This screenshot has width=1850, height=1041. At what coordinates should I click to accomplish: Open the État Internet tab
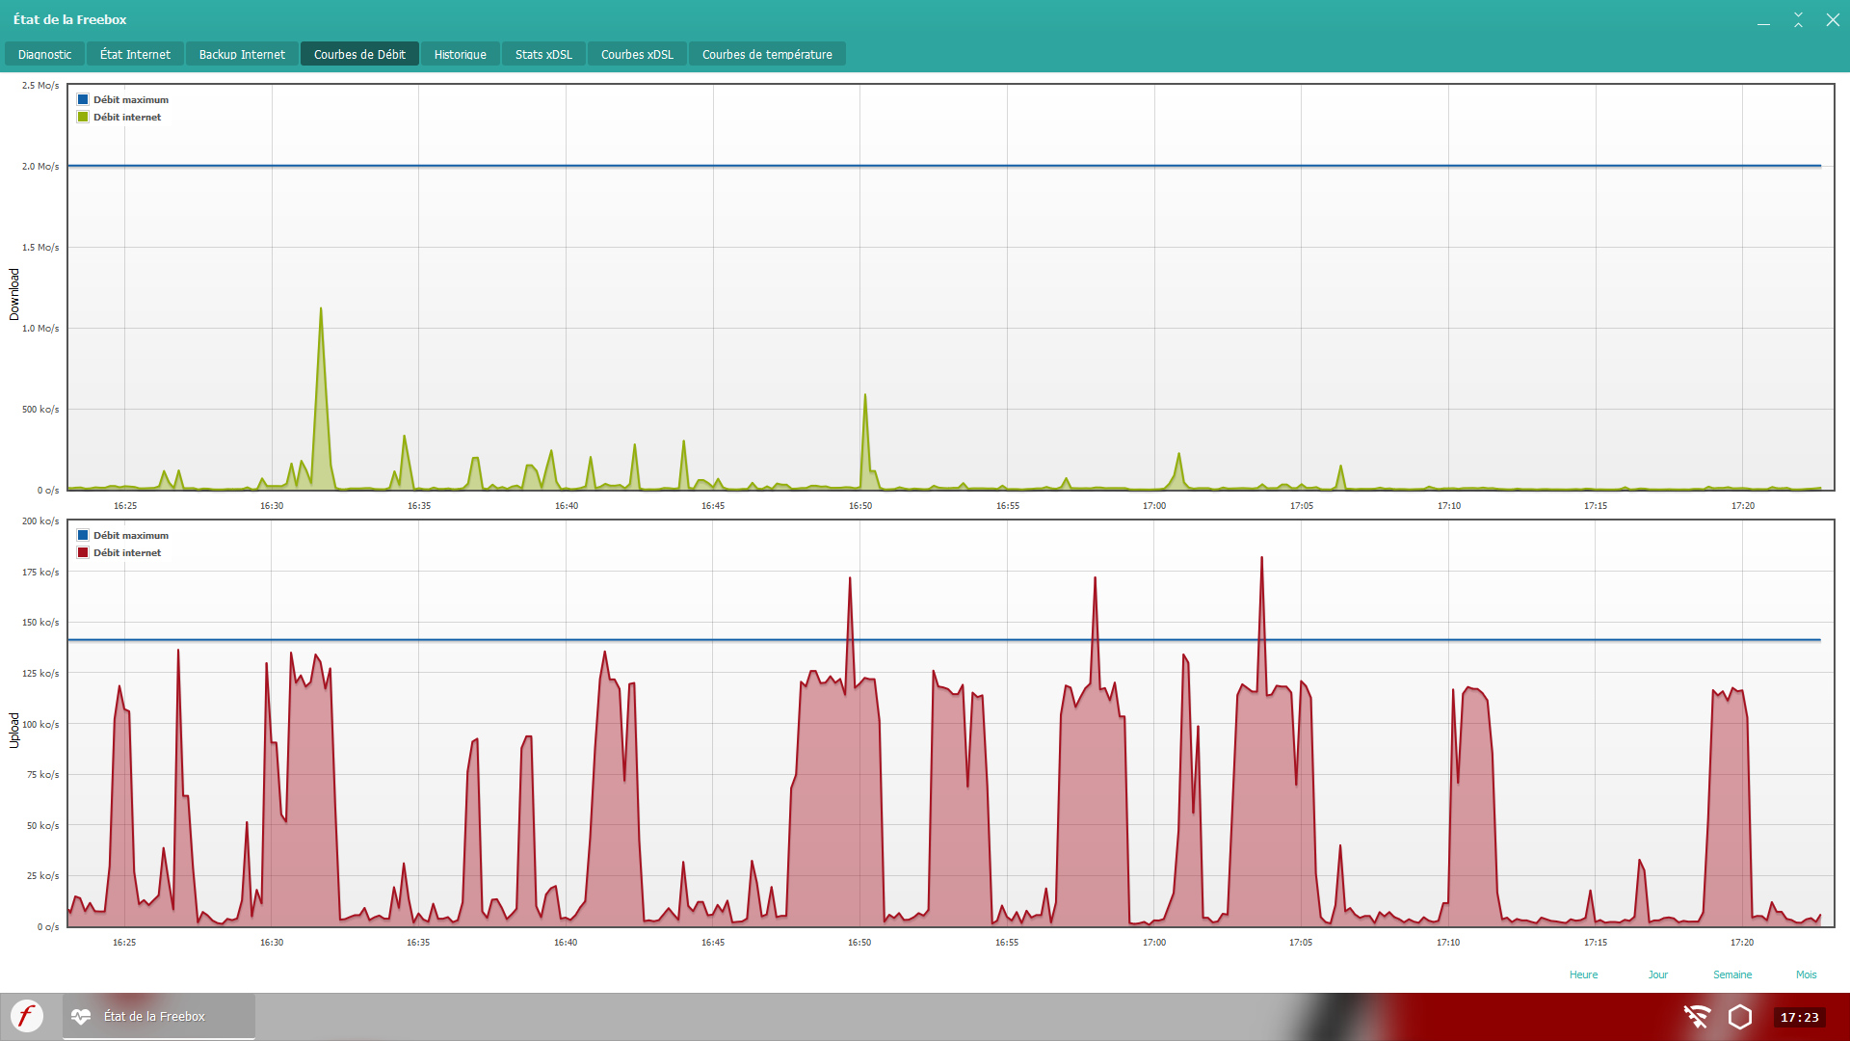(x=135, y=54)
